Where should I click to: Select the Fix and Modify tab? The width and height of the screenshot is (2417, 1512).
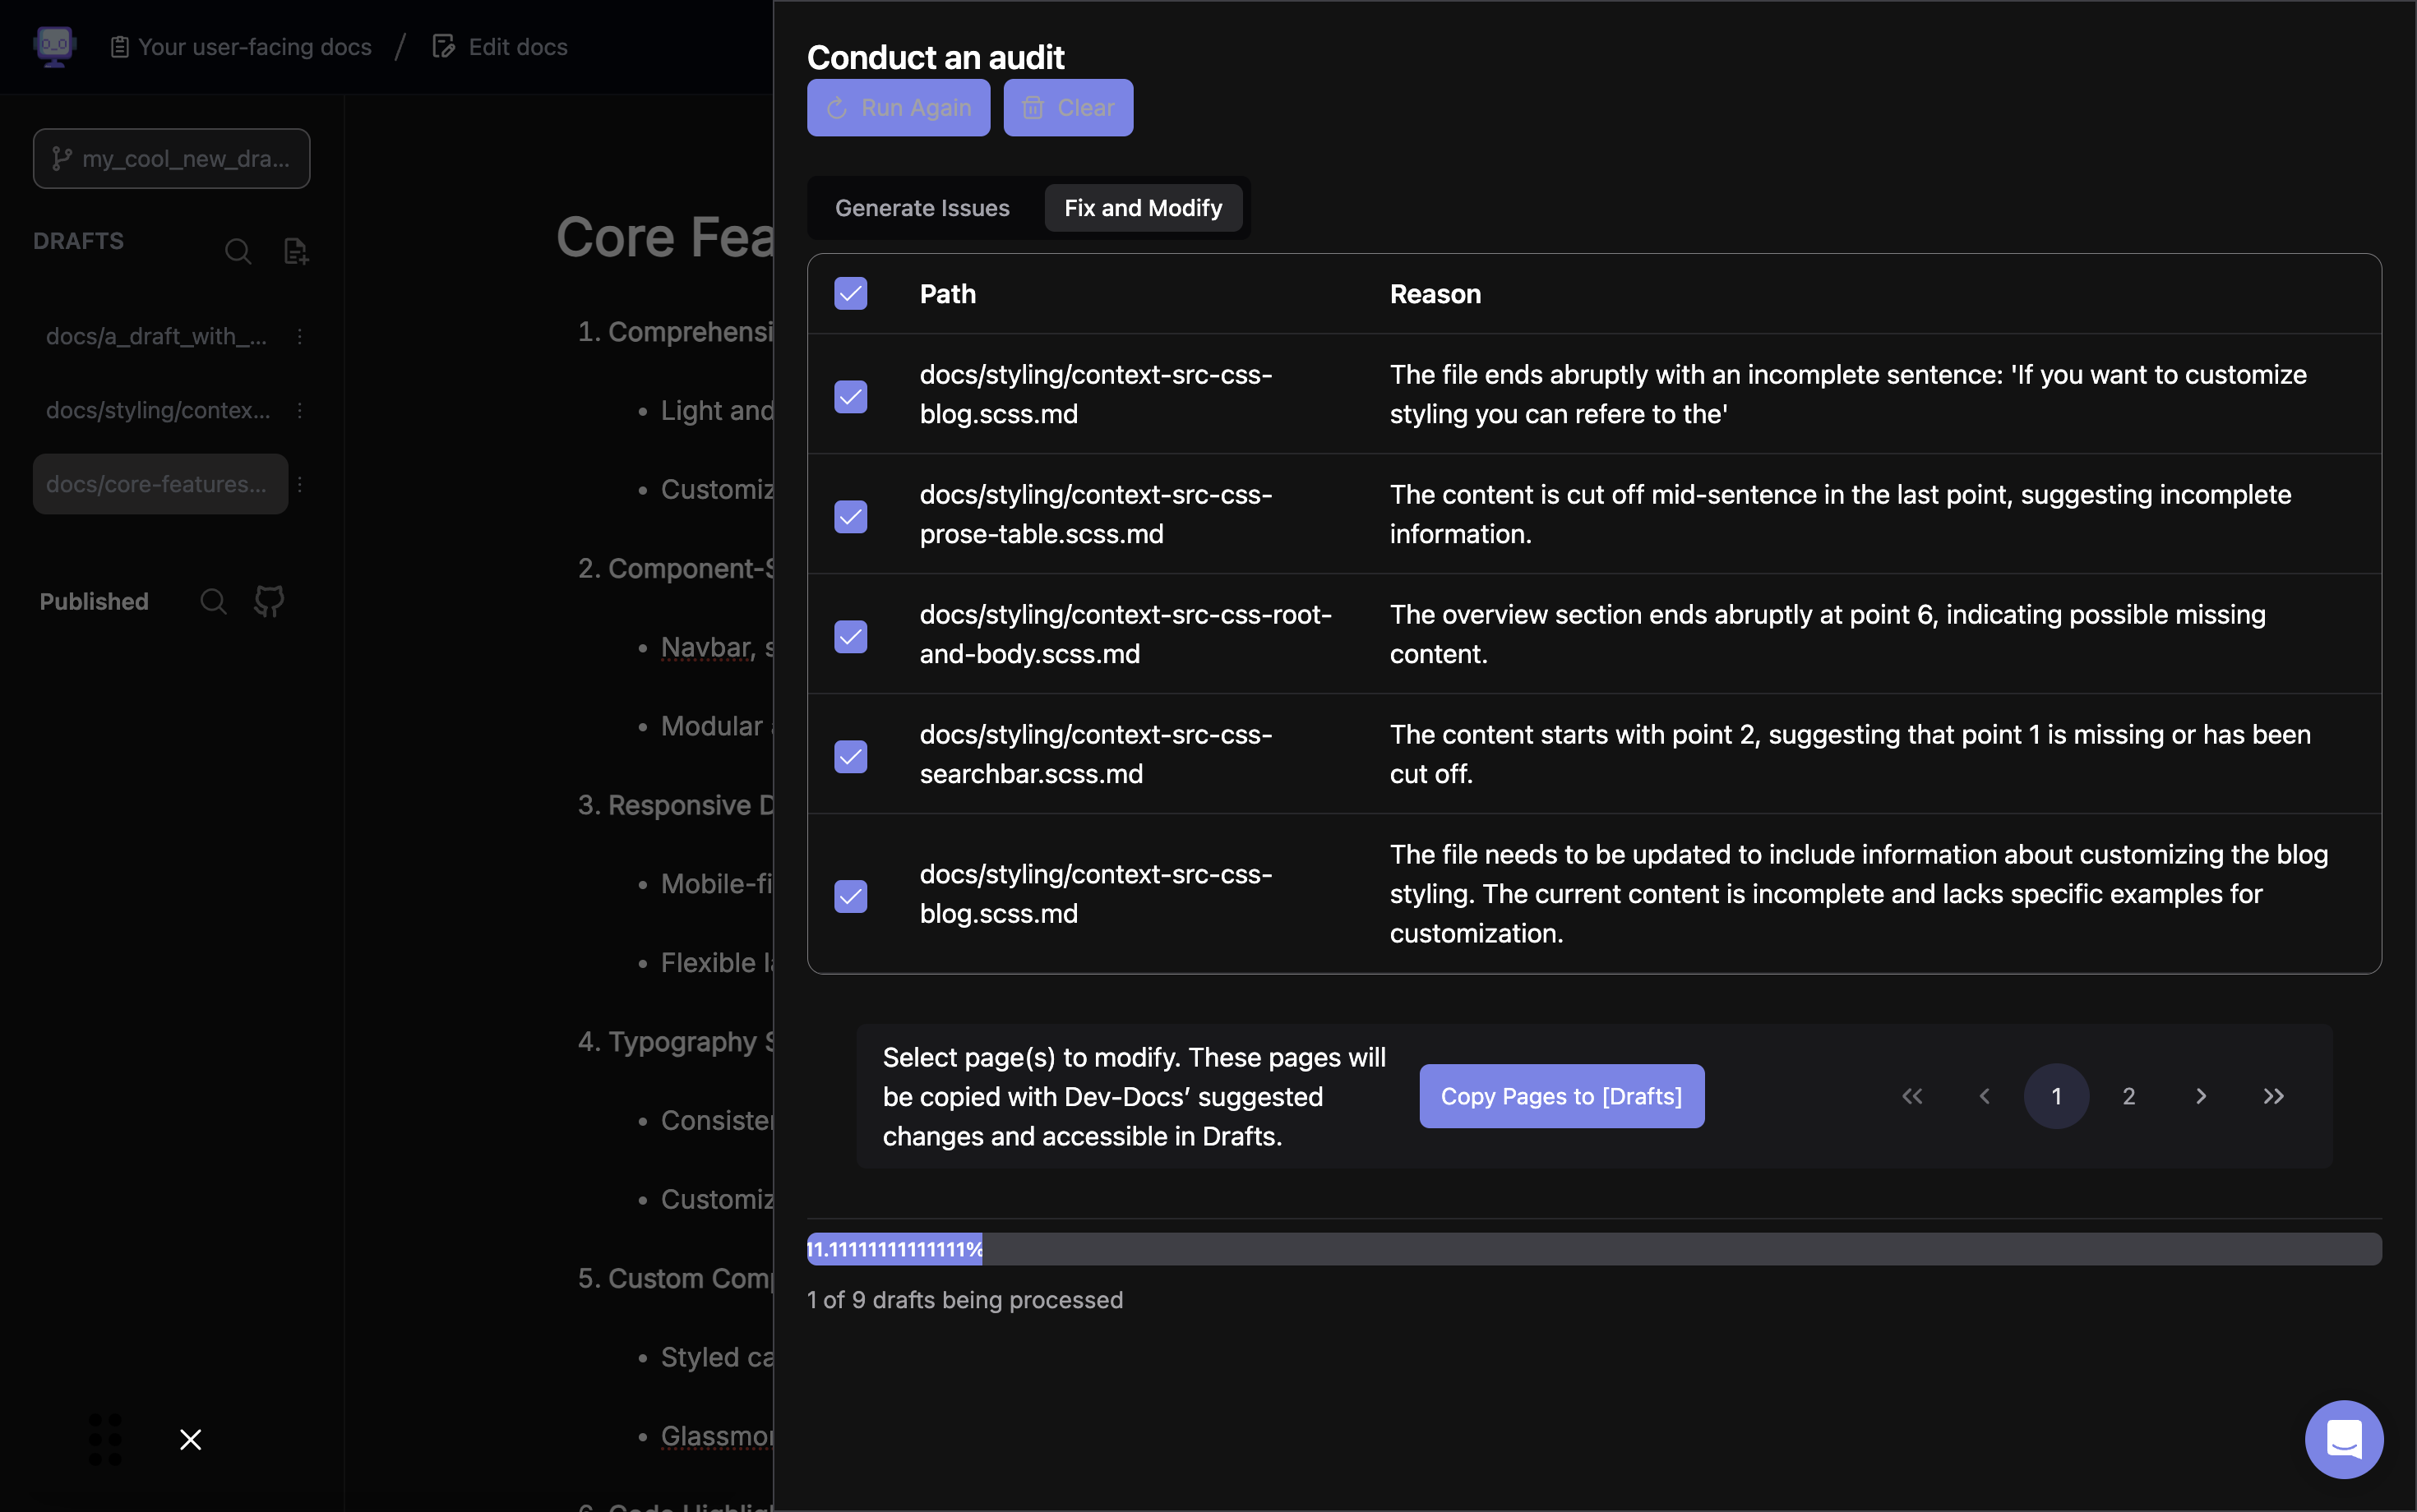click(1143, 208)
